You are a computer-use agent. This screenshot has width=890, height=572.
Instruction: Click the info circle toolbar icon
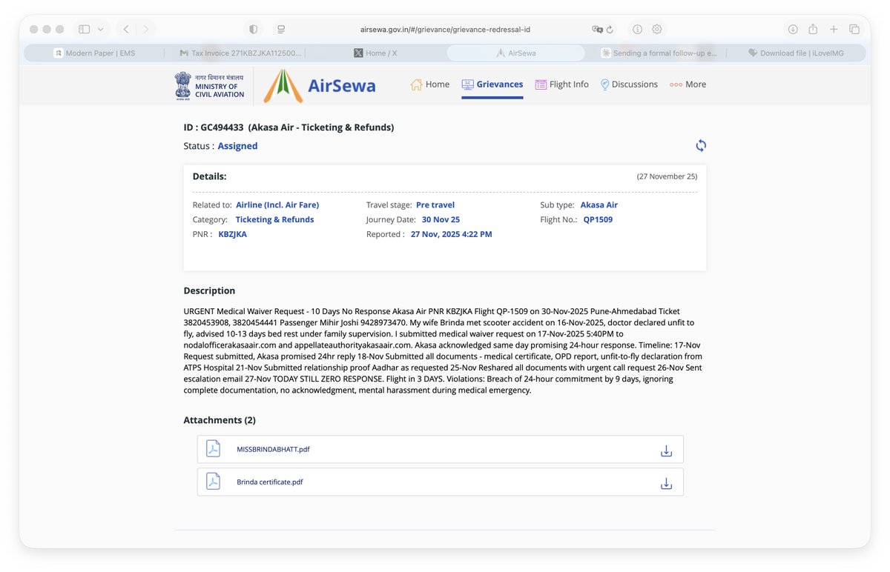click(637, 30)
